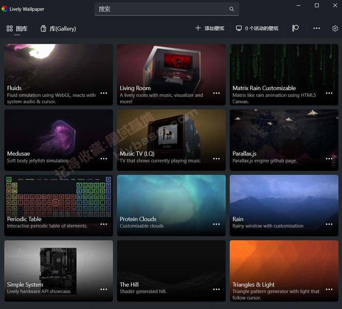Image resolution: width=342 pixels, height=309 pixels.
Task: Expand options menu for Periodic Table wallpaper
Action: 104,224
